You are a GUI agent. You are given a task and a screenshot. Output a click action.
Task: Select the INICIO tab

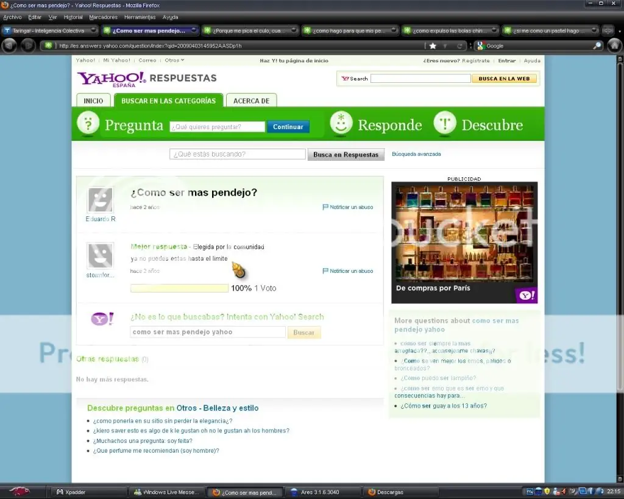point(93,101)
